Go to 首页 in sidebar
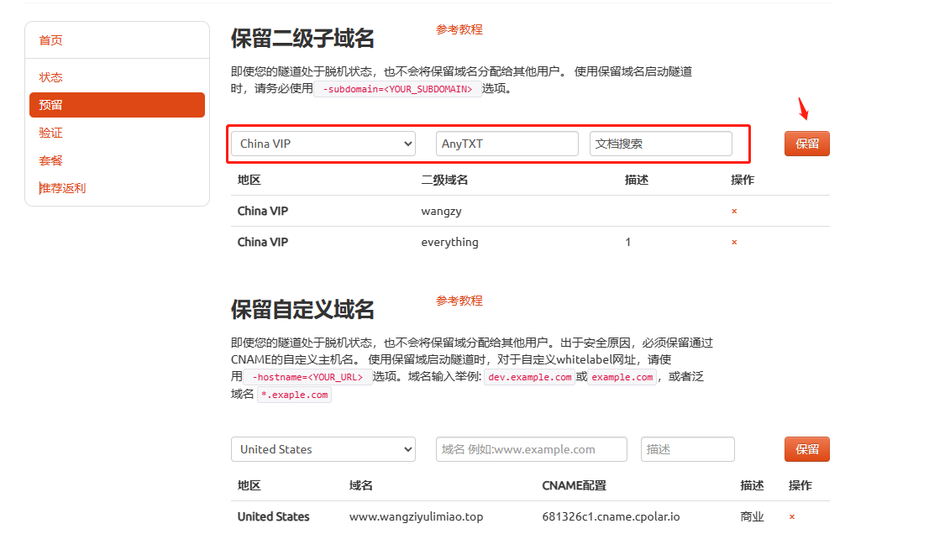 coord(51,40)
